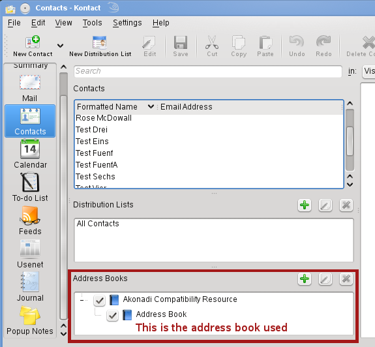Click the New Contact toolbar icon

(x=33, y=42)
